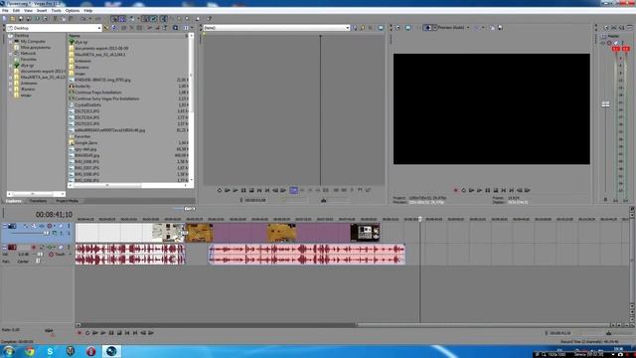Click Go to Start under video preview

click(504, 190)
